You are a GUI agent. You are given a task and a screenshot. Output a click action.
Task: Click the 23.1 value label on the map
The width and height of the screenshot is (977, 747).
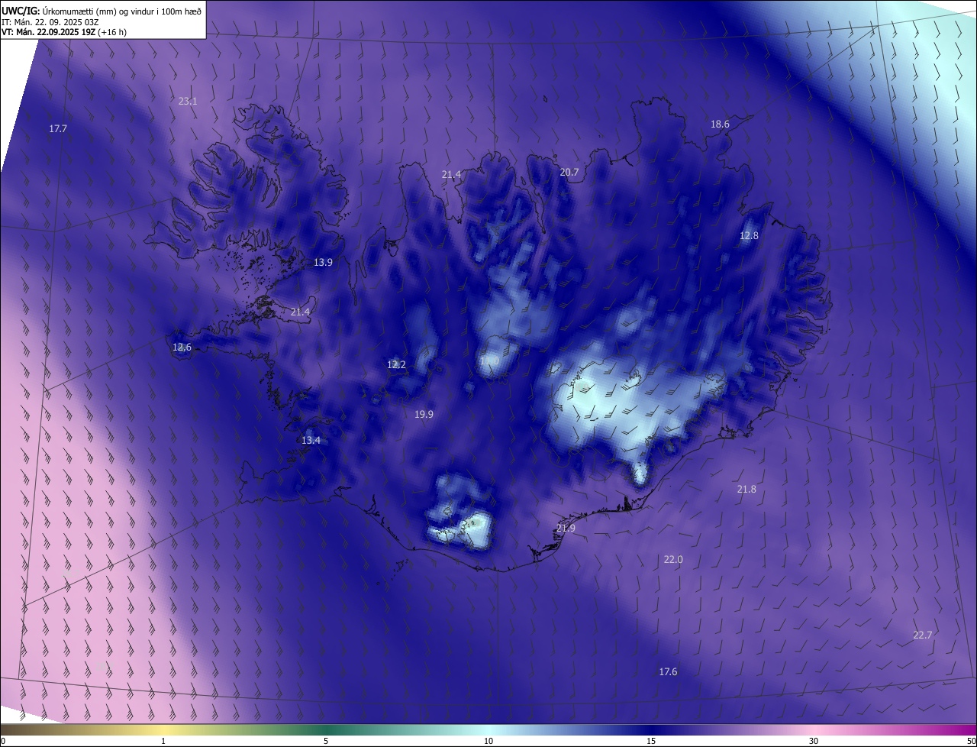pos(188,101)
